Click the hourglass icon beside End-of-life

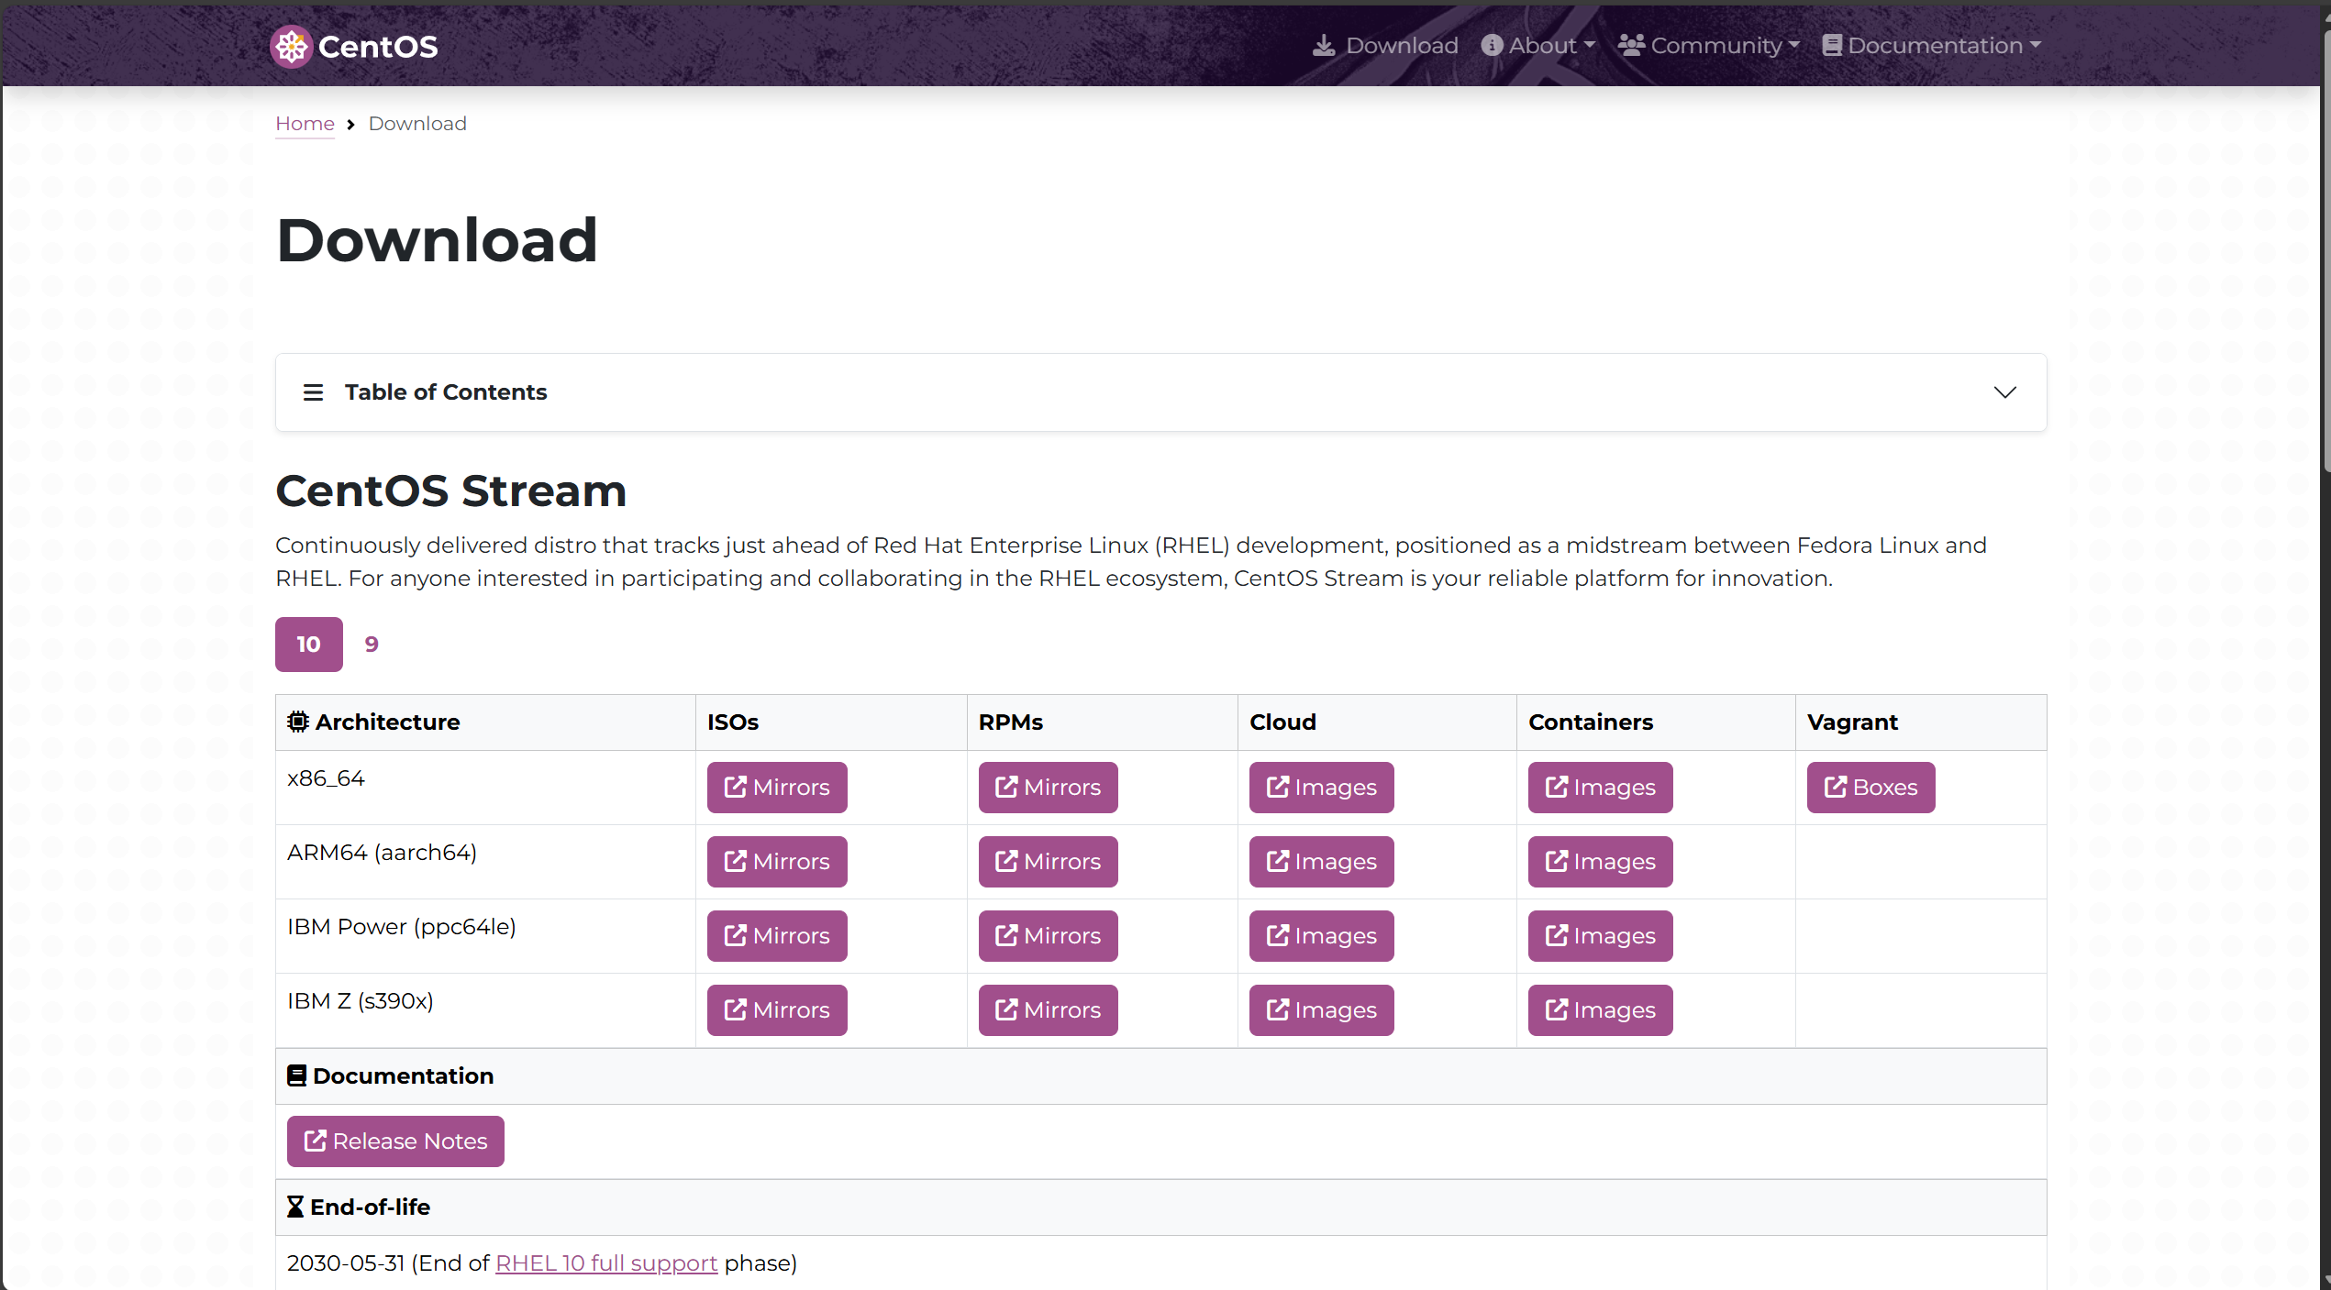pyautogui.click(x=295, y=1207)
